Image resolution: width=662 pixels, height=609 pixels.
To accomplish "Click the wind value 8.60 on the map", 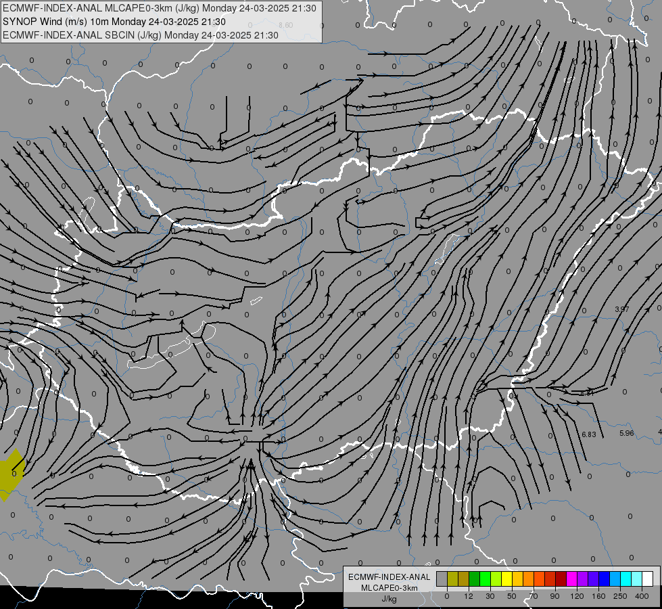I will 286,25.
